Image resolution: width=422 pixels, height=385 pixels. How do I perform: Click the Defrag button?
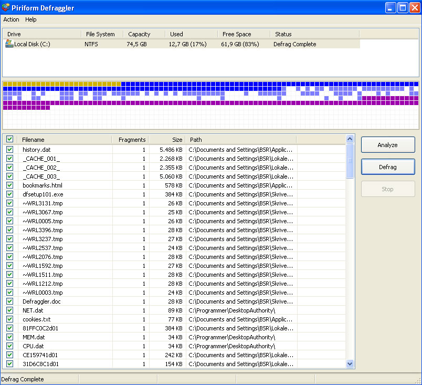(x=387, y=167)
